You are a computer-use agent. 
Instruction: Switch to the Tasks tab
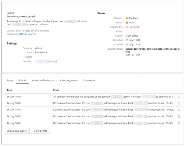pyautogui.click(x=10, y=80)
